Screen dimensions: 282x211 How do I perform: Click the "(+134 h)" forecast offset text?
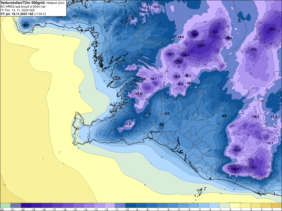click(40, 14)
